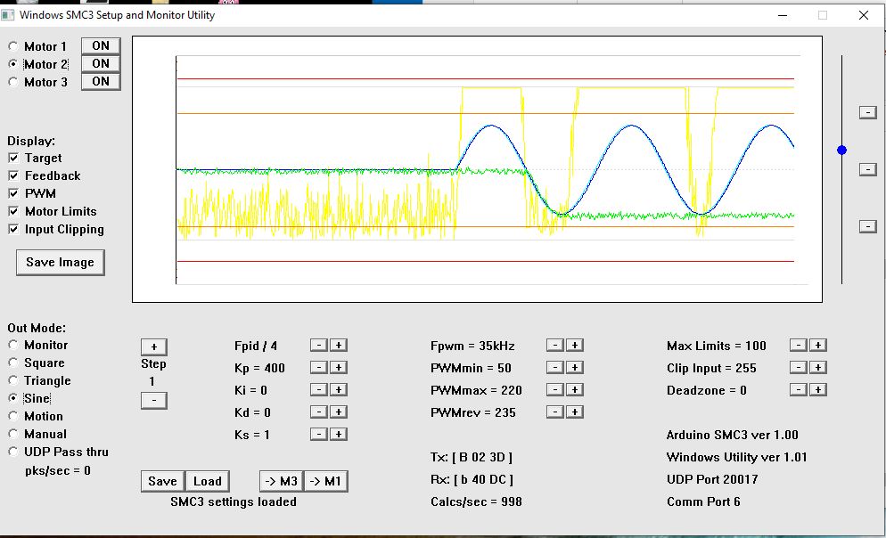Viewport: 886px width, 538px height.
Task: Decrease PWMmin with minus button
Action: tap(554, 368)
